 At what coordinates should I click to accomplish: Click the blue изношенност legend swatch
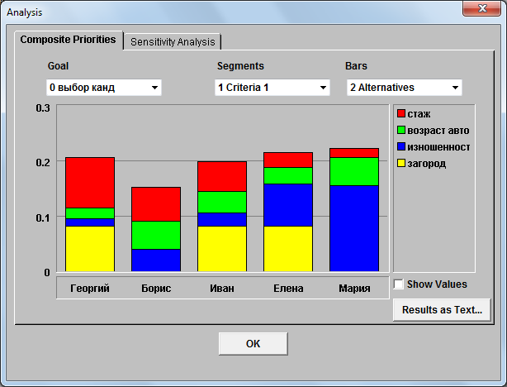(x=401, y=146)
